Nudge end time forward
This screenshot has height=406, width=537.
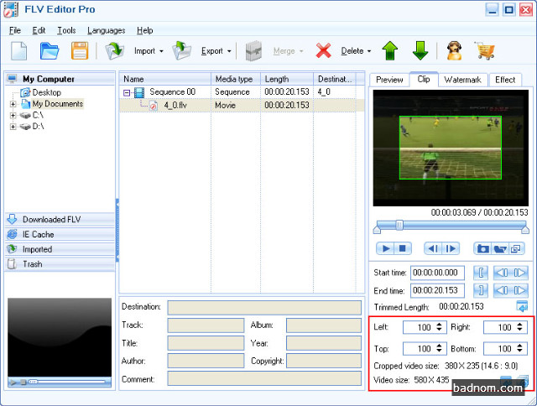[x=519, y=290]
